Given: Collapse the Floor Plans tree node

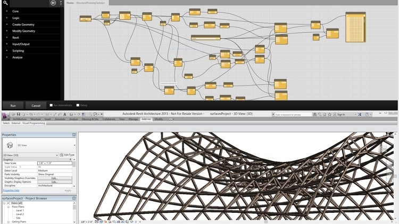Looking at the screenshot, I should (9, 206).
